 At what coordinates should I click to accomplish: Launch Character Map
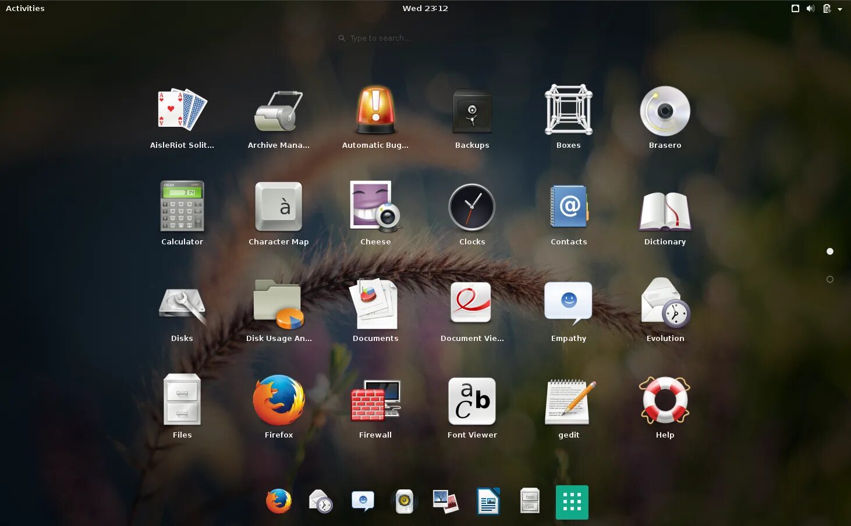tap(279, 207)
